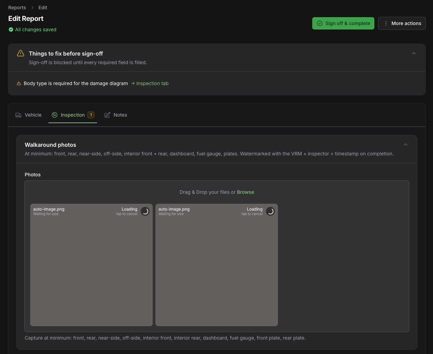Follow the Inspection tab link in warning
Screen dimensions: 433x354
[150, 83]
